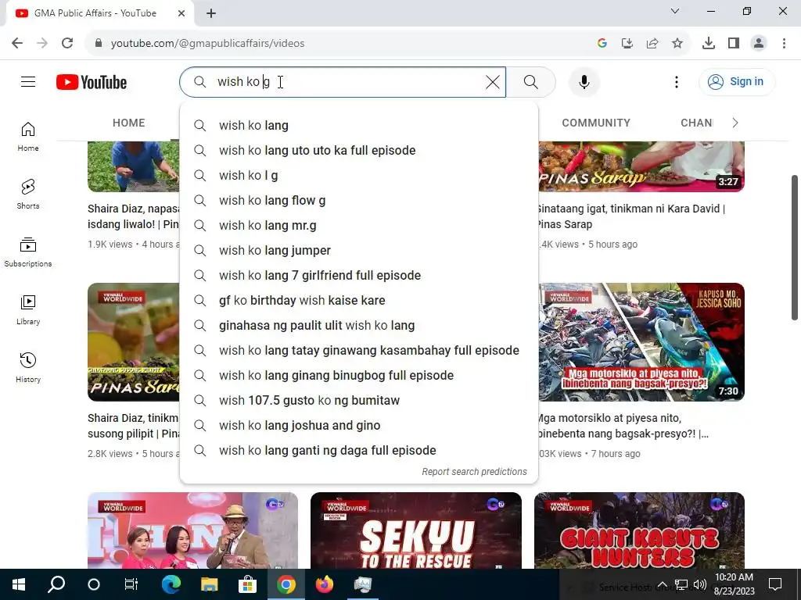Viewport: 801px width, 600px height.
Task: Choose 'gf ko birthday wish kaise kare'
Action: (x=358, y=301)
